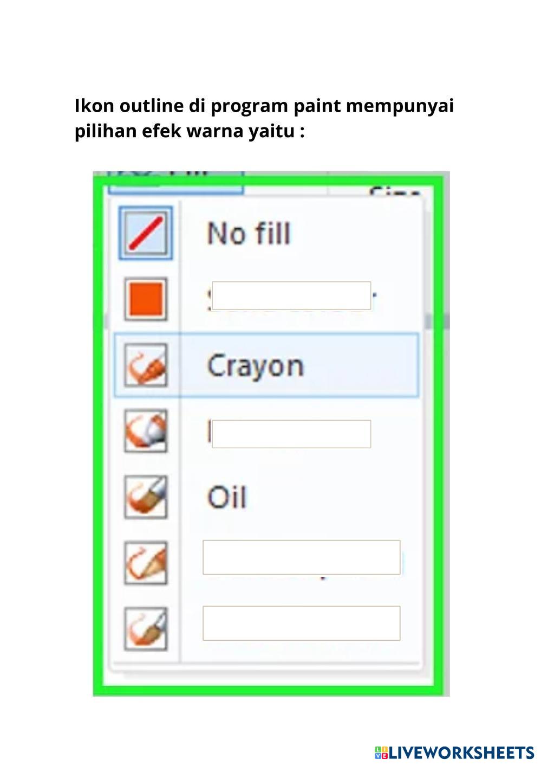Image resolution: width=541 pixels, height=766 pixels.
Task: Click the pencil icon below Oil
Action: pyautogui.click(x=146, y=563)
